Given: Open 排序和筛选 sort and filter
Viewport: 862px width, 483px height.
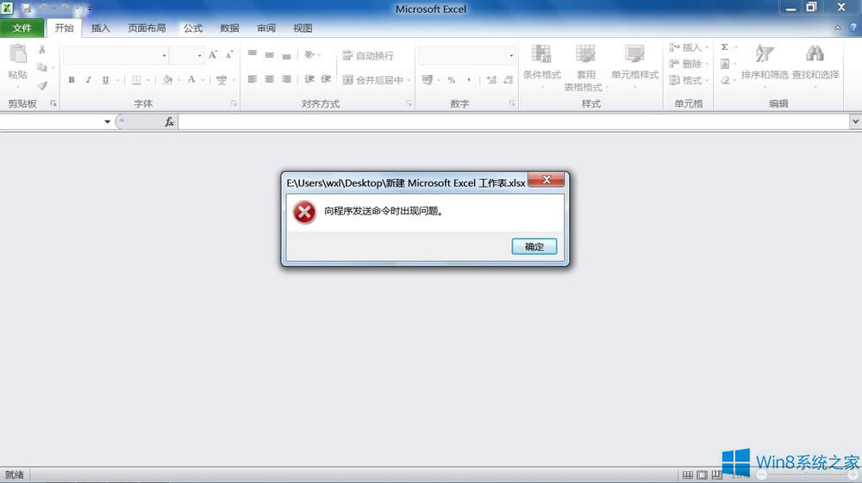Looking at the screenshot, I should [764, 65].
